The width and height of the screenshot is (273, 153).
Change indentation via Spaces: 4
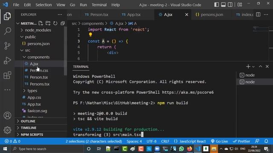pyautogui.click(x=134, y=142)
